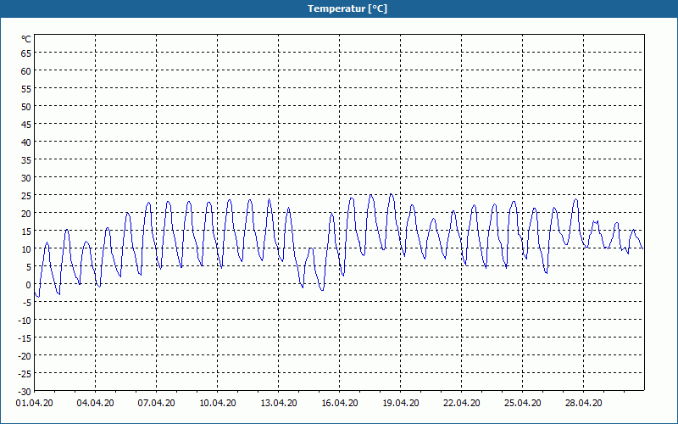Select the 50 y-axis label

pyautogui.click(x=26, y=107)
